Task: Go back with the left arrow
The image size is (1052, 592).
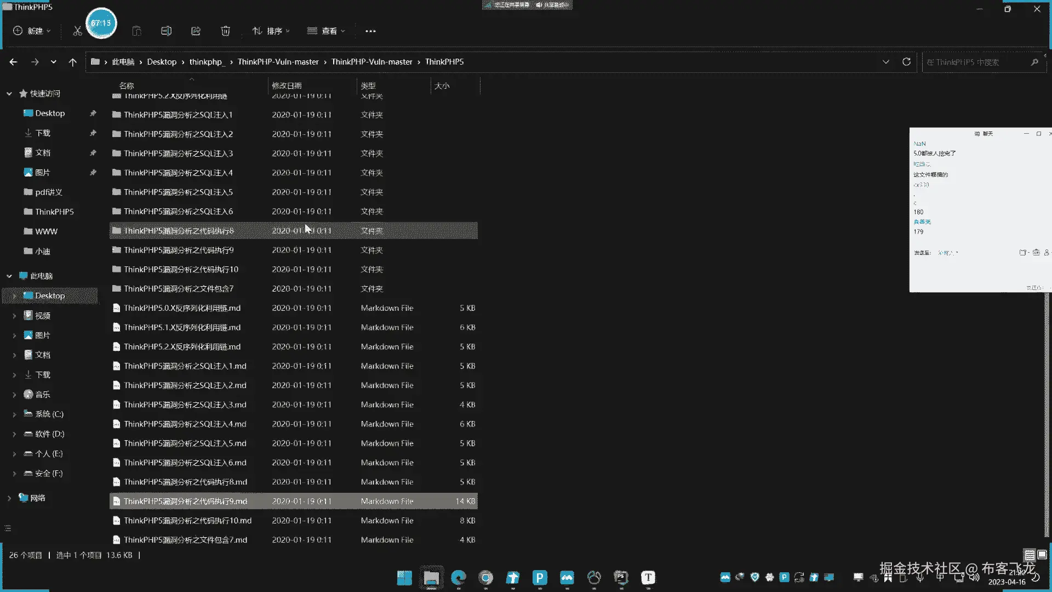Action: pos(13,62)
